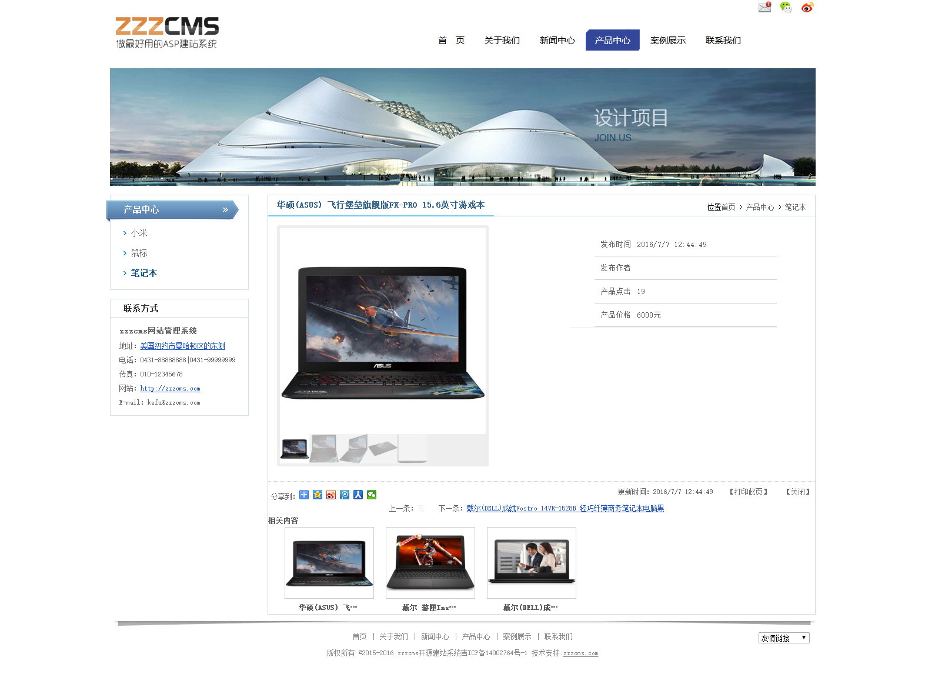Click footer link 产品中心

tap(476, 636)
